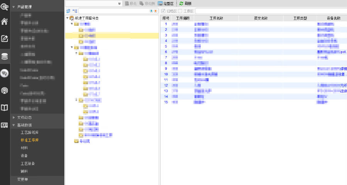
Task: Collapse the 基础数据 section
Action: 14,125
